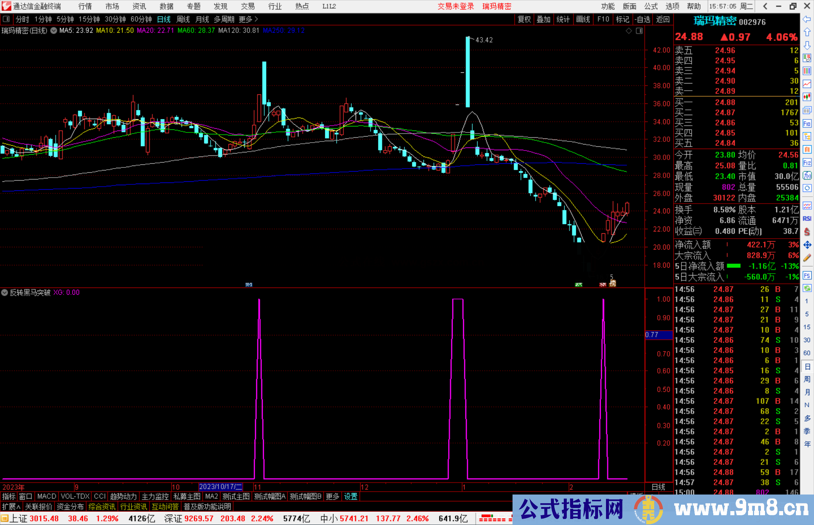Click the 2023/10/17 date marker on timeline

220,487
